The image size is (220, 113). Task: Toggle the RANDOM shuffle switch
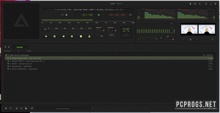pyautogui.click(x=111, y=30)
